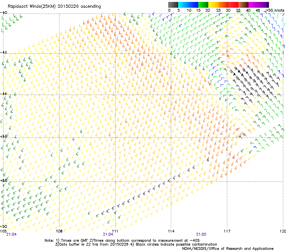The width and height of the screenshot is (286, 251).
Task: Select the brown 35-40 knots legend swatch
Action: [x=243, y=5]
